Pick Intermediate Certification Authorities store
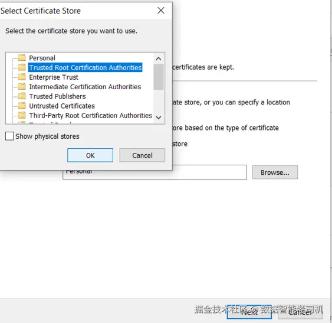Viewport: 332px width, 323px height. point(85,87)
